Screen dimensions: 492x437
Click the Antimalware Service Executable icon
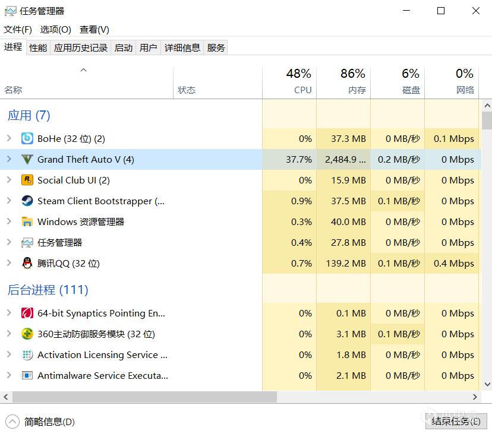tap(27, 375)
